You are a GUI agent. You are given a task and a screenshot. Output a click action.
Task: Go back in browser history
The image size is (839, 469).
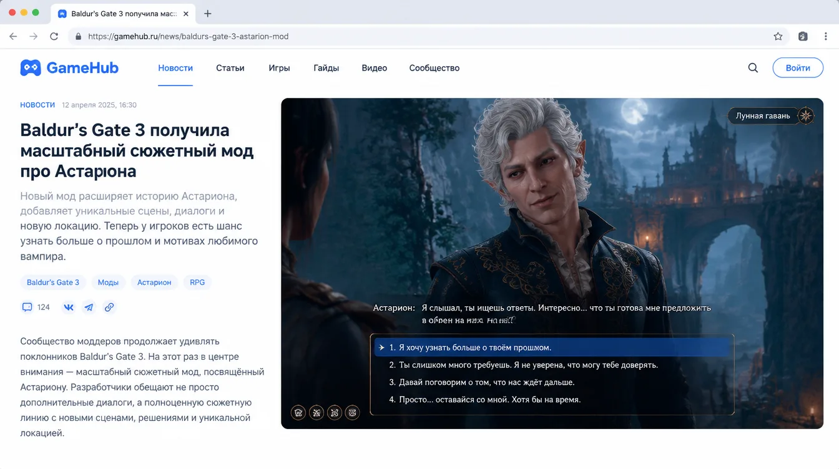point(13,36)
